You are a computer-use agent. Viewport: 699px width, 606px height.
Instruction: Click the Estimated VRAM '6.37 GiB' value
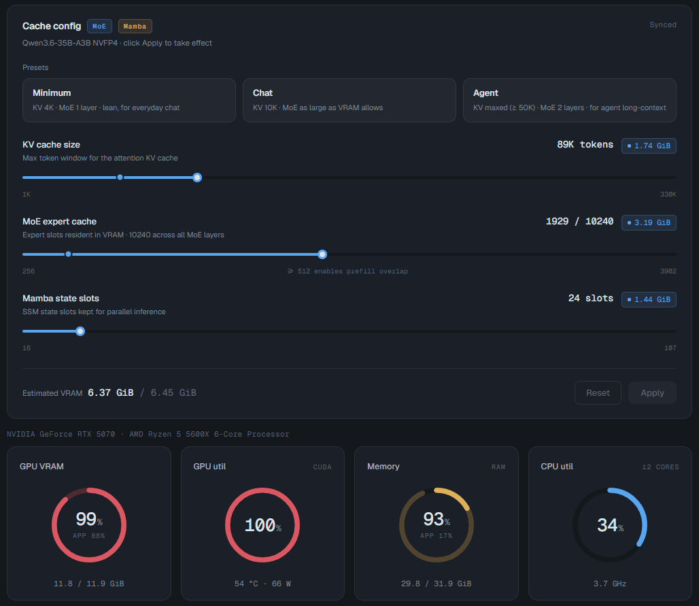click(111, 392)
